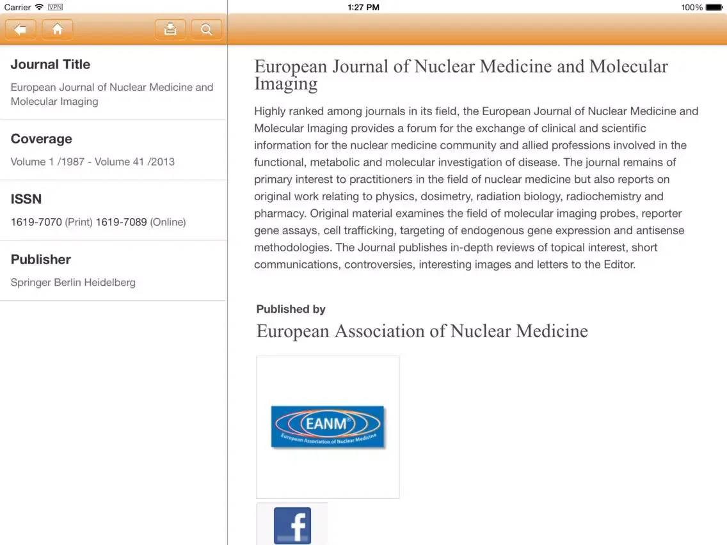This screenshot has height=545, width=727.
Task: Tap the VPN indicator in status bar
Action: pyautogui.click(x=55, y=7)
